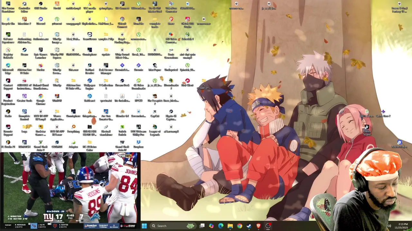Launch Discord from the desktop
412x231 pixels.
coord(41,21)
